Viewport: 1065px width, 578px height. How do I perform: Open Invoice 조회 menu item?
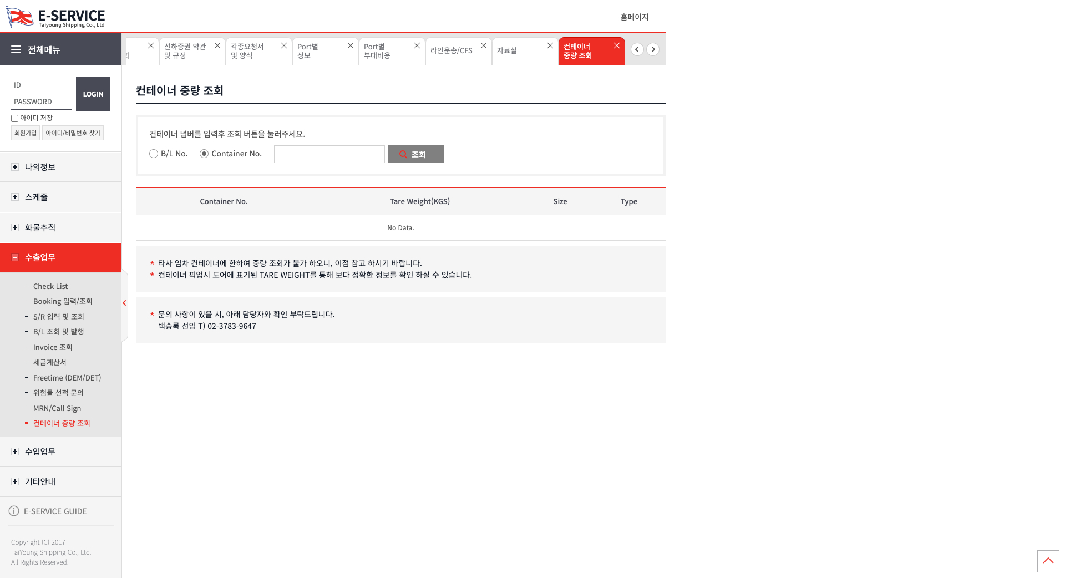(x=53, y=347)
